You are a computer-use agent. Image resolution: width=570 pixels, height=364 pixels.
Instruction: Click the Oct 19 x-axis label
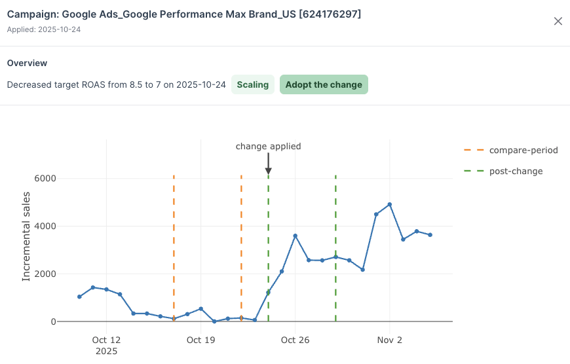point(201,340)
